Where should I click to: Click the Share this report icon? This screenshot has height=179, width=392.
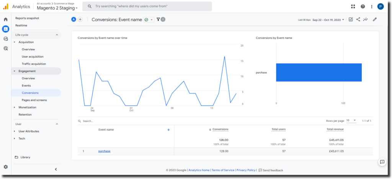tap(358, 19)
